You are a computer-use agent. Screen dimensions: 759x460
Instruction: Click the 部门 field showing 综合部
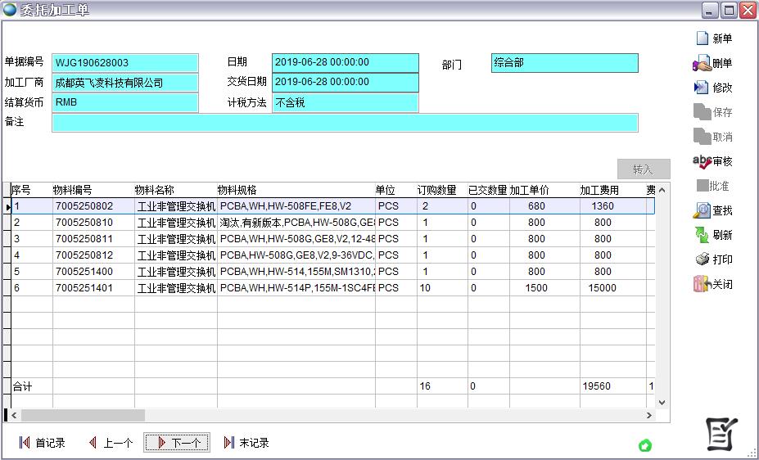(564, 63)
